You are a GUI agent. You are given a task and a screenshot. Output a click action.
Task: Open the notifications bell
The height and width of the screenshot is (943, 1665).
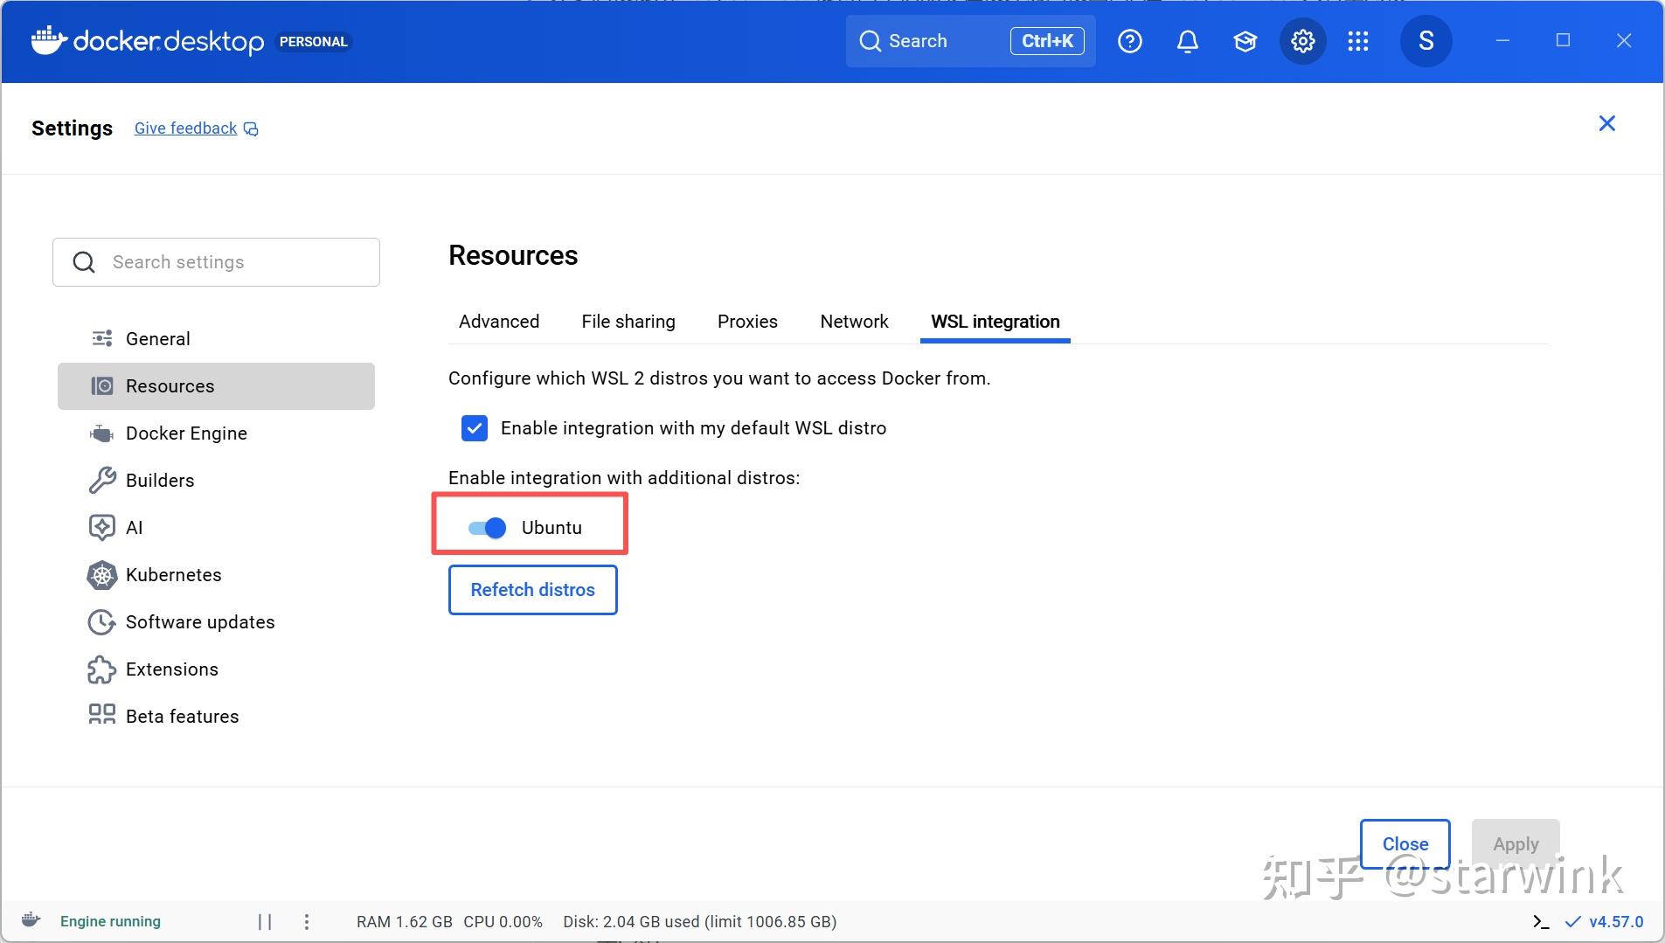(1187, 41)
